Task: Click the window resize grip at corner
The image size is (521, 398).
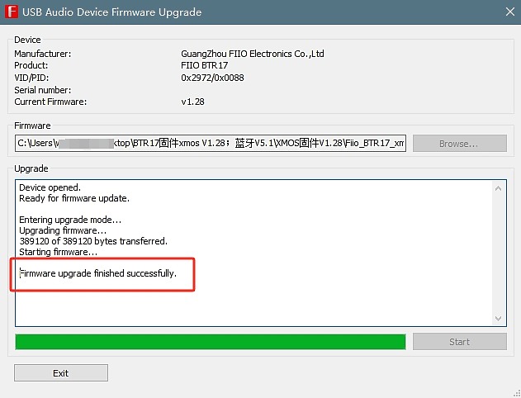Action: pos(516,393)
